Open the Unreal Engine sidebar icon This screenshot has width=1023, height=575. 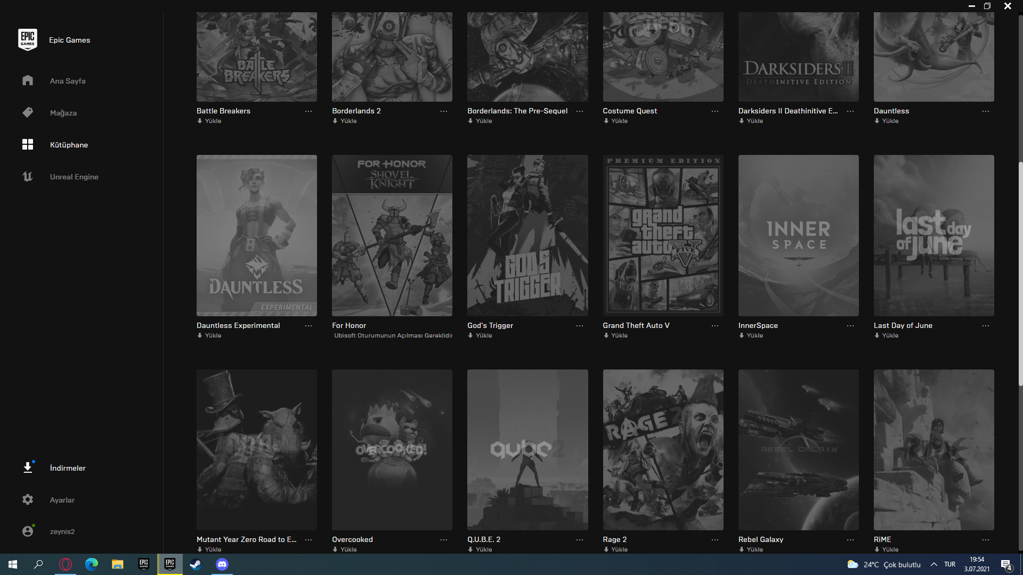click(x=28, y=176)
